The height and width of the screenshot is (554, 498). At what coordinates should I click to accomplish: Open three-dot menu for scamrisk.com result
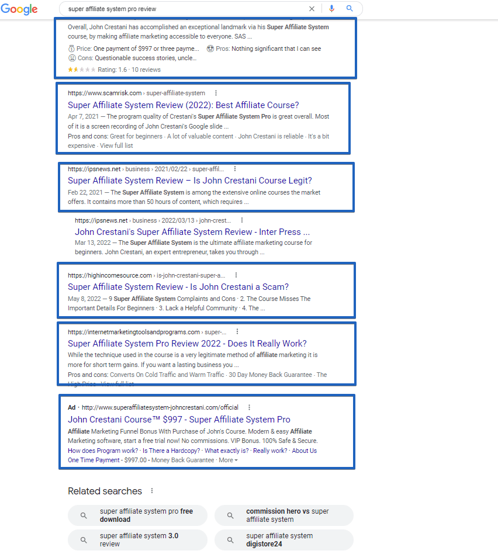point(216,93)
